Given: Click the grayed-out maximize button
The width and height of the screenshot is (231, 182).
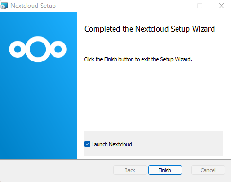Looking at the screenshot, I should [x=200, y=6].
